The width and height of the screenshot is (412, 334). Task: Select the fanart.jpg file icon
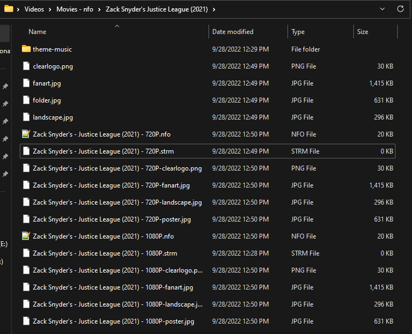pos(26,83)
